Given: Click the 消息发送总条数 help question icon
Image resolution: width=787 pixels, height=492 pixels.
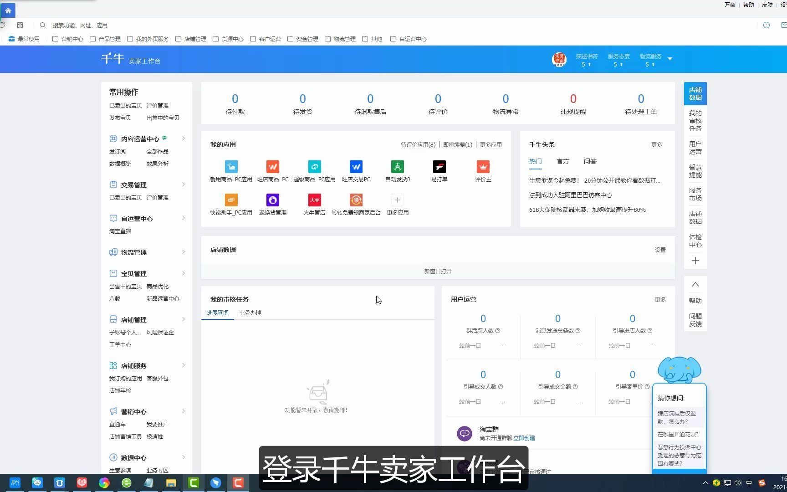Looking at the screenshot, I should [x=578, y=331].
